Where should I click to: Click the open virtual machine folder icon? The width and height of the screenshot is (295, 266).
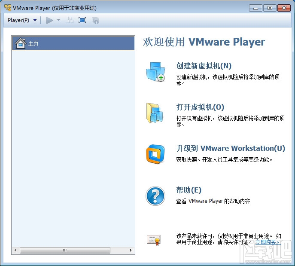point(155,113)
